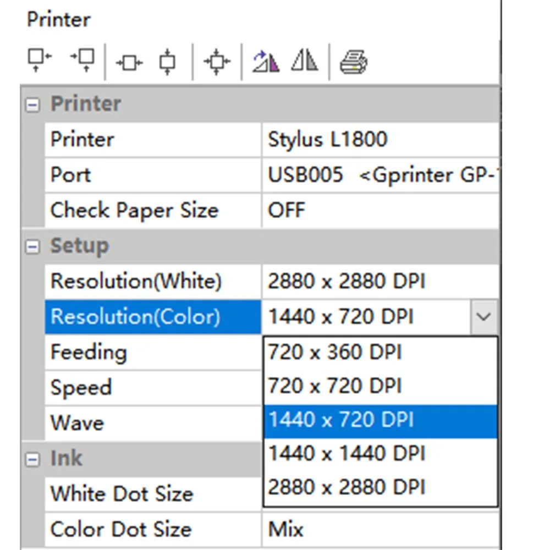Select the Printer property row label
Image resolution: width=550 pixels, height=550 pixels.
[x=152, y=140]
